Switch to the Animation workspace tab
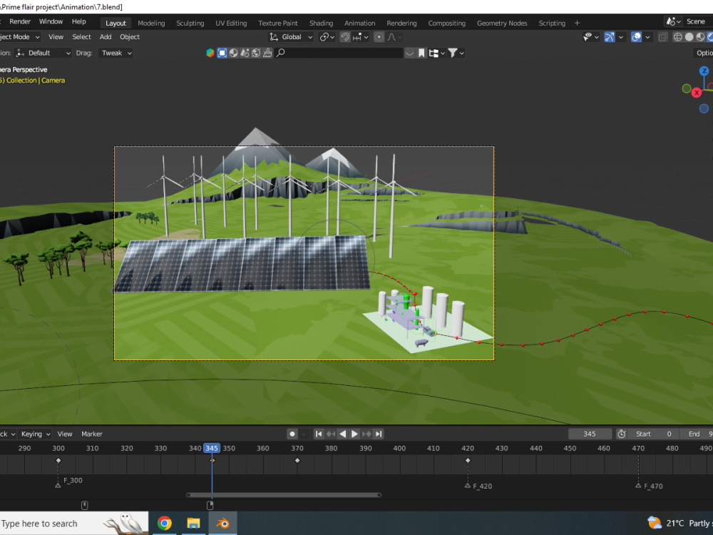 tap(359, 22)
